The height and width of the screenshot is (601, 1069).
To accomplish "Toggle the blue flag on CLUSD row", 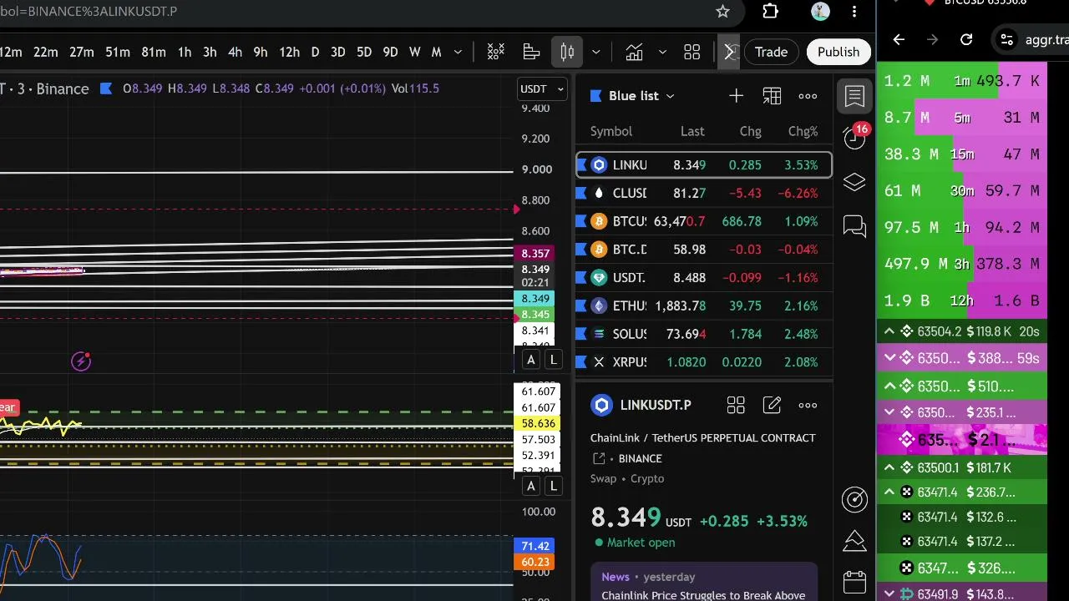I will coord(582,193).
